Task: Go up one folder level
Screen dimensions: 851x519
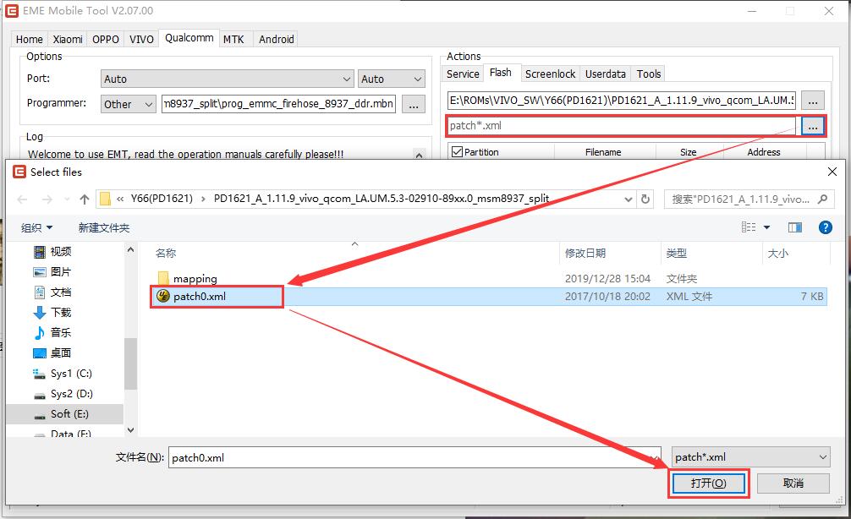Action: tap(84, 199)
